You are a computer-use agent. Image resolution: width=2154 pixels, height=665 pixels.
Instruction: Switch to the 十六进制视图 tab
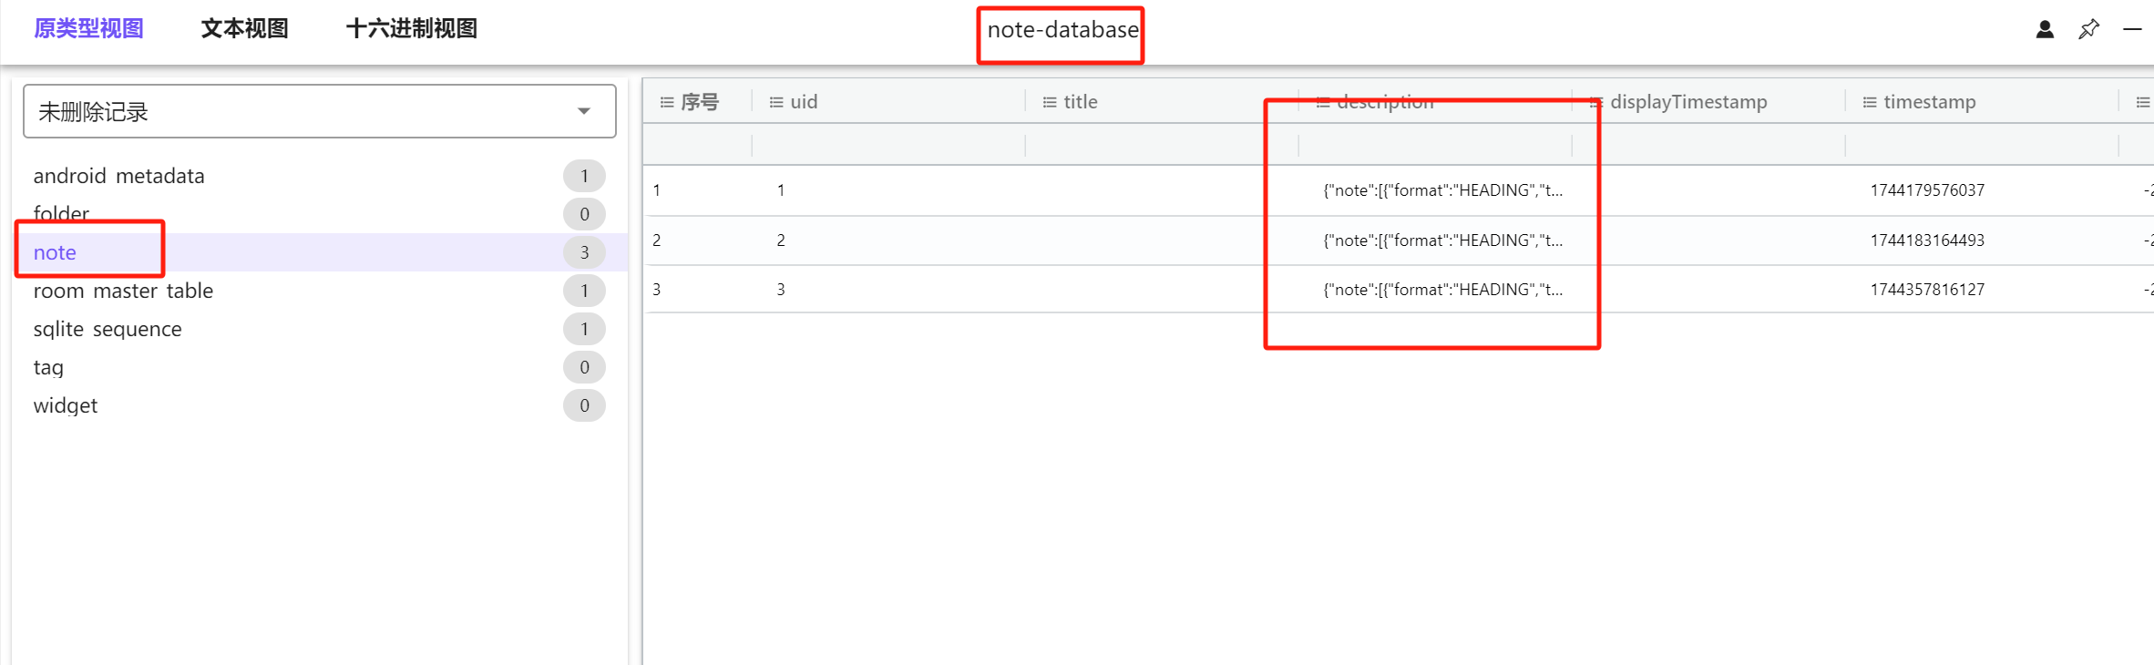tap(412, 29)
